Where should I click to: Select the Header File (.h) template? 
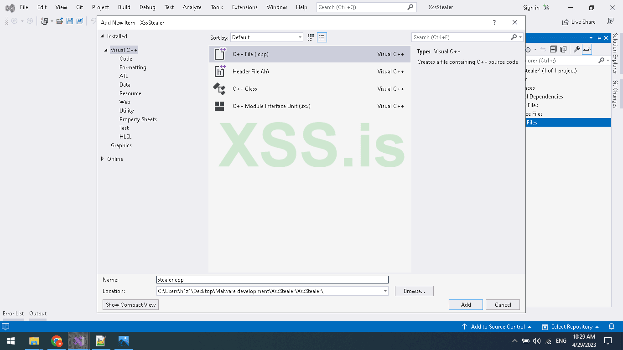[x=310, y=72]
